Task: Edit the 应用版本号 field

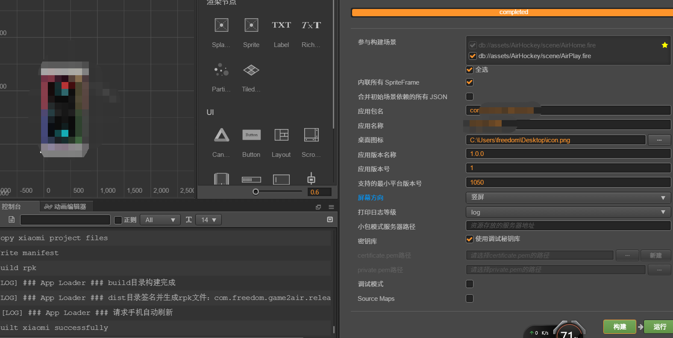Action: (x=568, y=168)
